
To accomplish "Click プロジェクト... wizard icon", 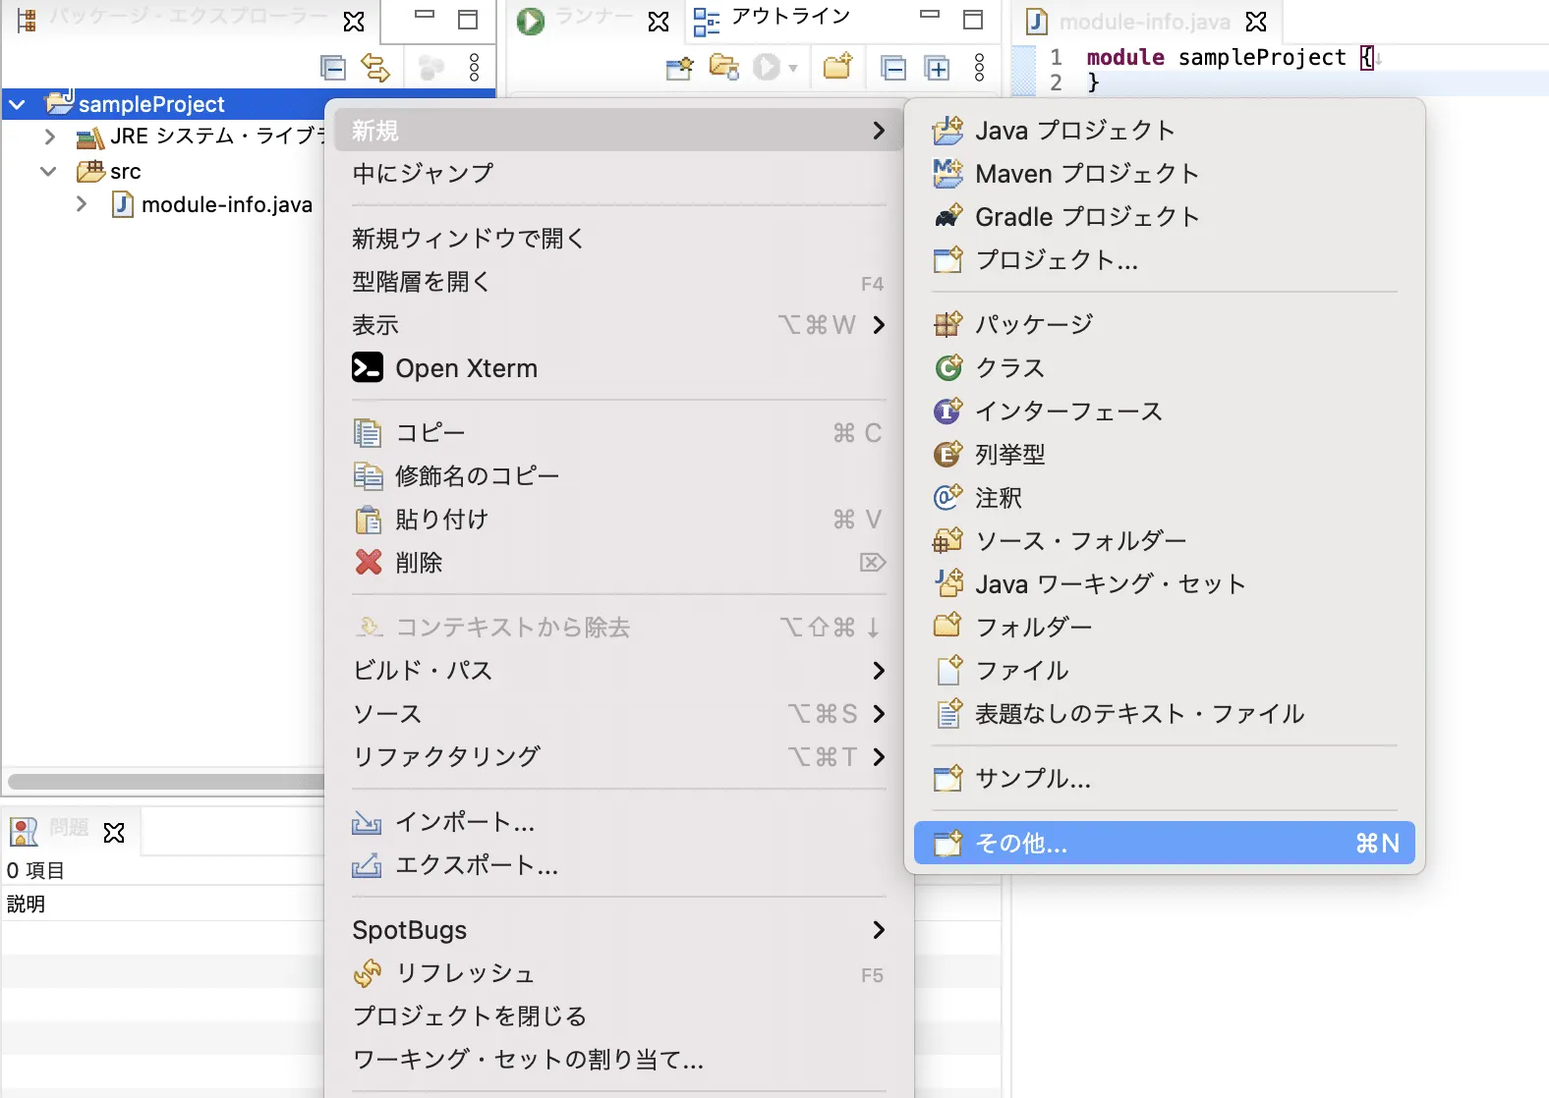I will pos(947,260).
